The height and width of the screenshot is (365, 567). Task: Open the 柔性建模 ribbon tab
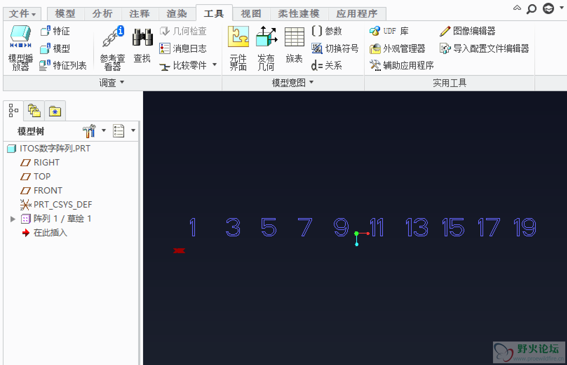299,14
